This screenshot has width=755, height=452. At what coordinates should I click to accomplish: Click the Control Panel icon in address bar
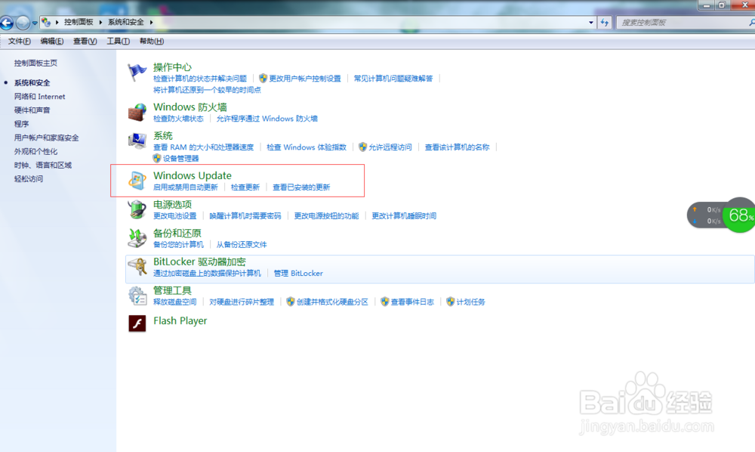click(x=46, y=22)
